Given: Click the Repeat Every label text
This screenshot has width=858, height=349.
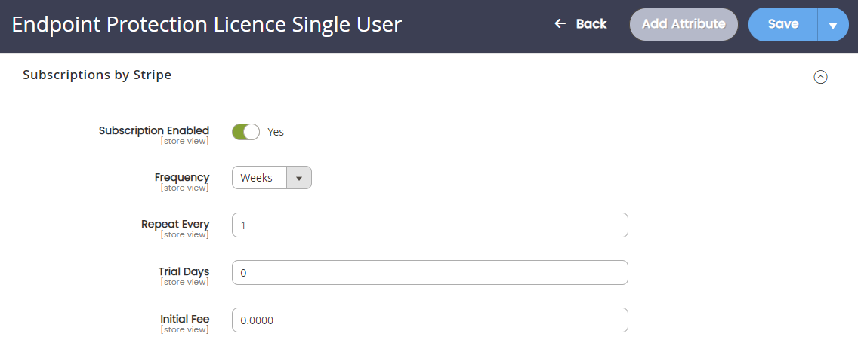Looking at the screenshot, I should click(175, 224).
